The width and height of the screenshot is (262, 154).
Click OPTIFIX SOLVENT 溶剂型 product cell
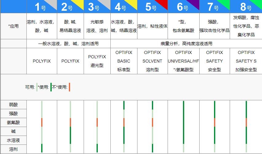(x=153, y=61)
